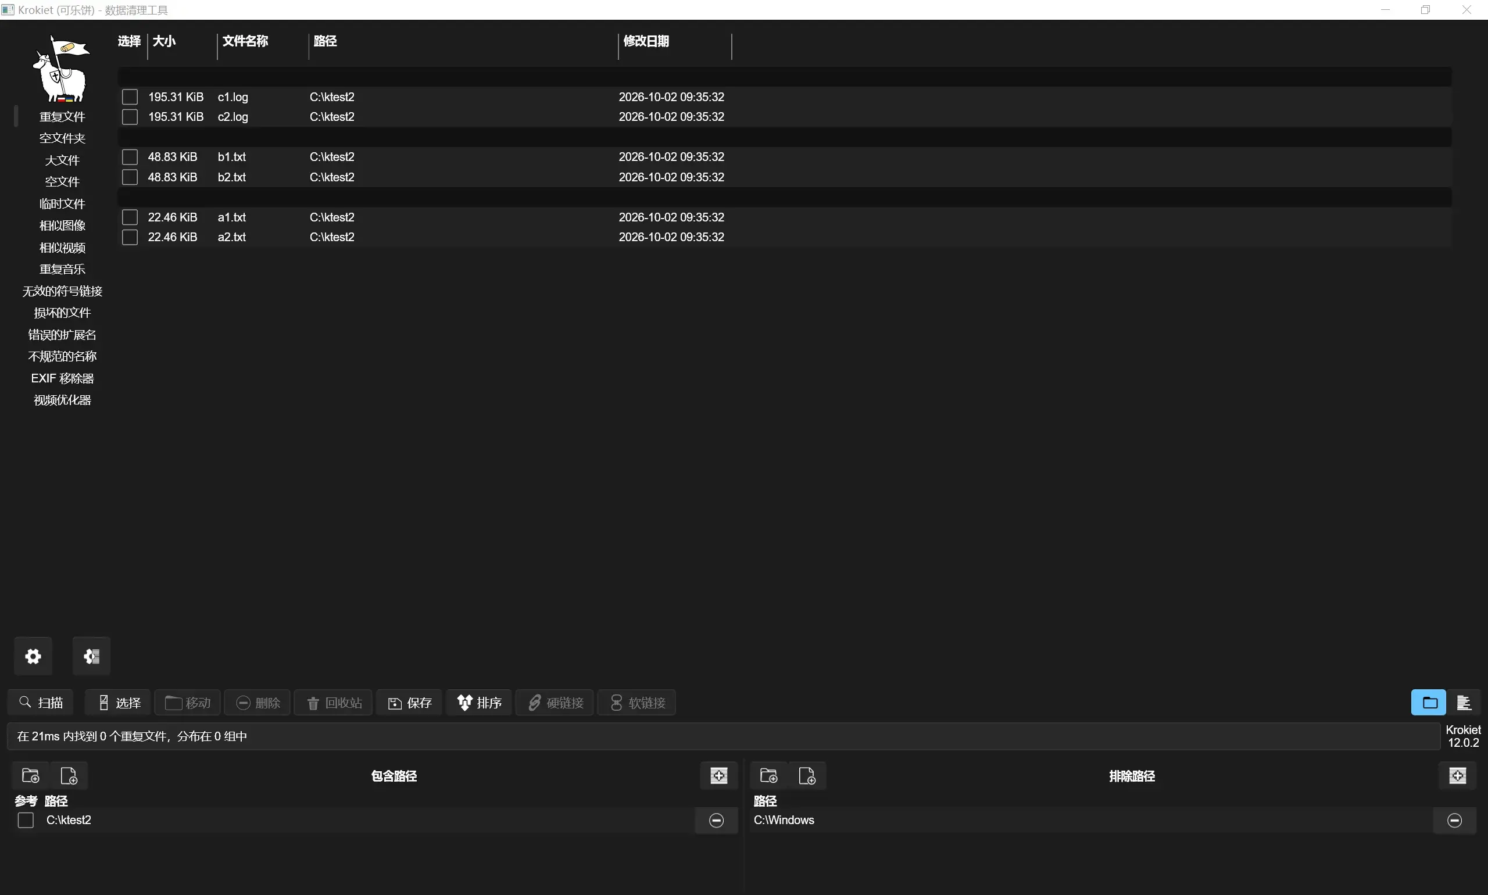Add folder to included paths
The height and width of the screenshot is (895, 1488).
[x=30, y=776]
